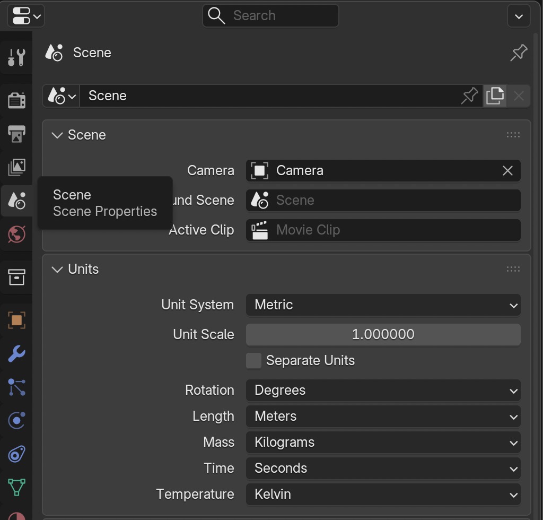
Task: Open the editor type dropdown menu
Action: tap(26, 16)
